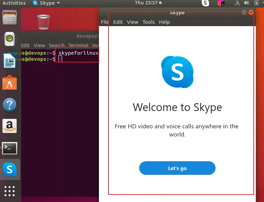
Task: Launch Rhythmbox speaker icon in the dock
Action: tap(10, 39)
